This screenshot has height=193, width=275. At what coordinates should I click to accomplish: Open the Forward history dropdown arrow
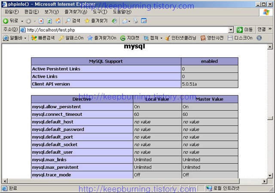pos(35,21)
